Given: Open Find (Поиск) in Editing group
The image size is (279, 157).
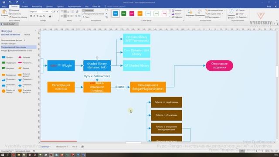Looking at the screenshot, I should click(241, 10).
